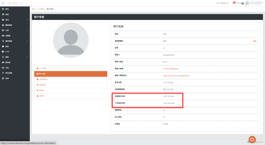Open the mail notifications icon

tap(233, 3)
